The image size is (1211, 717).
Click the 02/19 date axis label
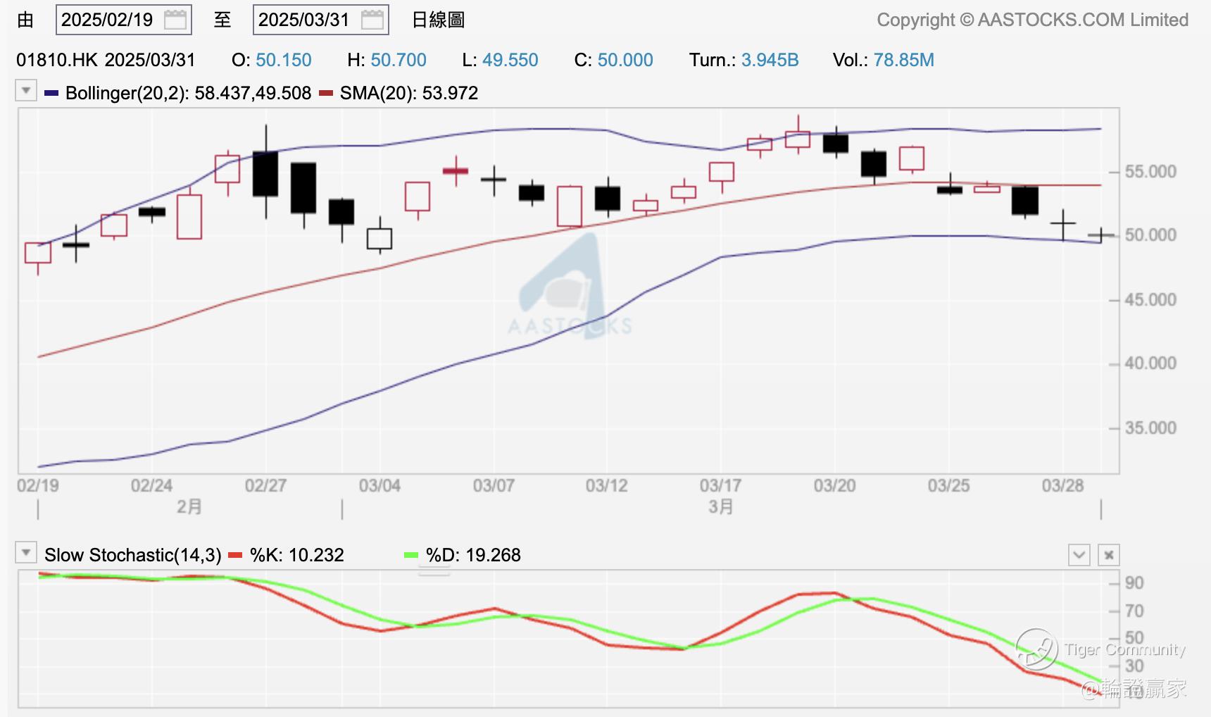coord(38,485)
